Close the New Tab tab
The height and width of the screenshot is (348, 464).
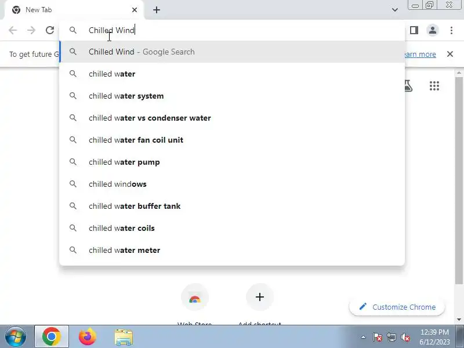(135, 10)
